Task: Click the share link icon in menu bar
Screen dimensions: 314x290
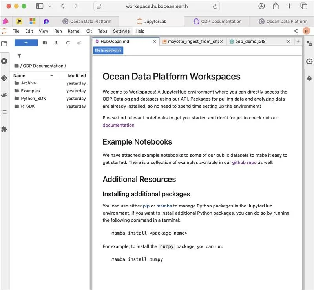Action: click(296, 31)
